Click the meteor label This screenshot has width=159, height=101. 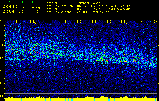(x=36, y=8)
